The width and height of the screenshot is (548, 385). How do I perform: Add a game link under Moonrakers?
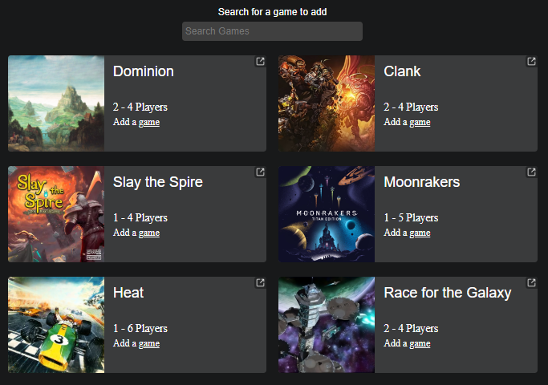(x=407, y=233)
